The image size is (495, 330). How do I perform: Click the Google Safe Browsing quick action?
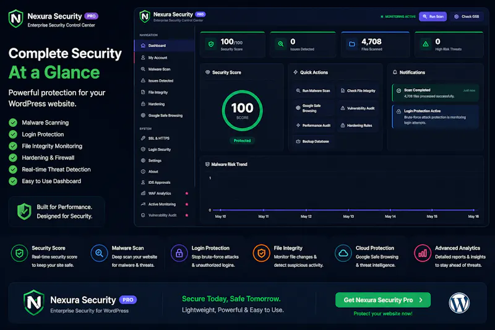313,108
